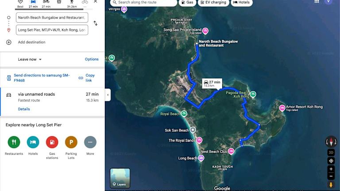Select the walking travel mode
This screenshot has width=340, height=191.
72,2
